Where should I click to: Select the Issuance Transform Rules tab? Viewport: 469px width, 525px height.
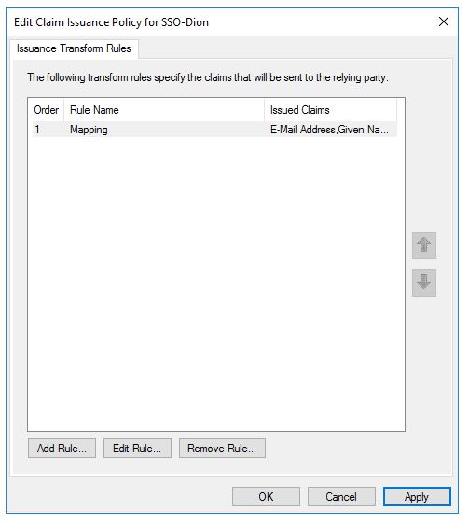click(x=74, y=48)
